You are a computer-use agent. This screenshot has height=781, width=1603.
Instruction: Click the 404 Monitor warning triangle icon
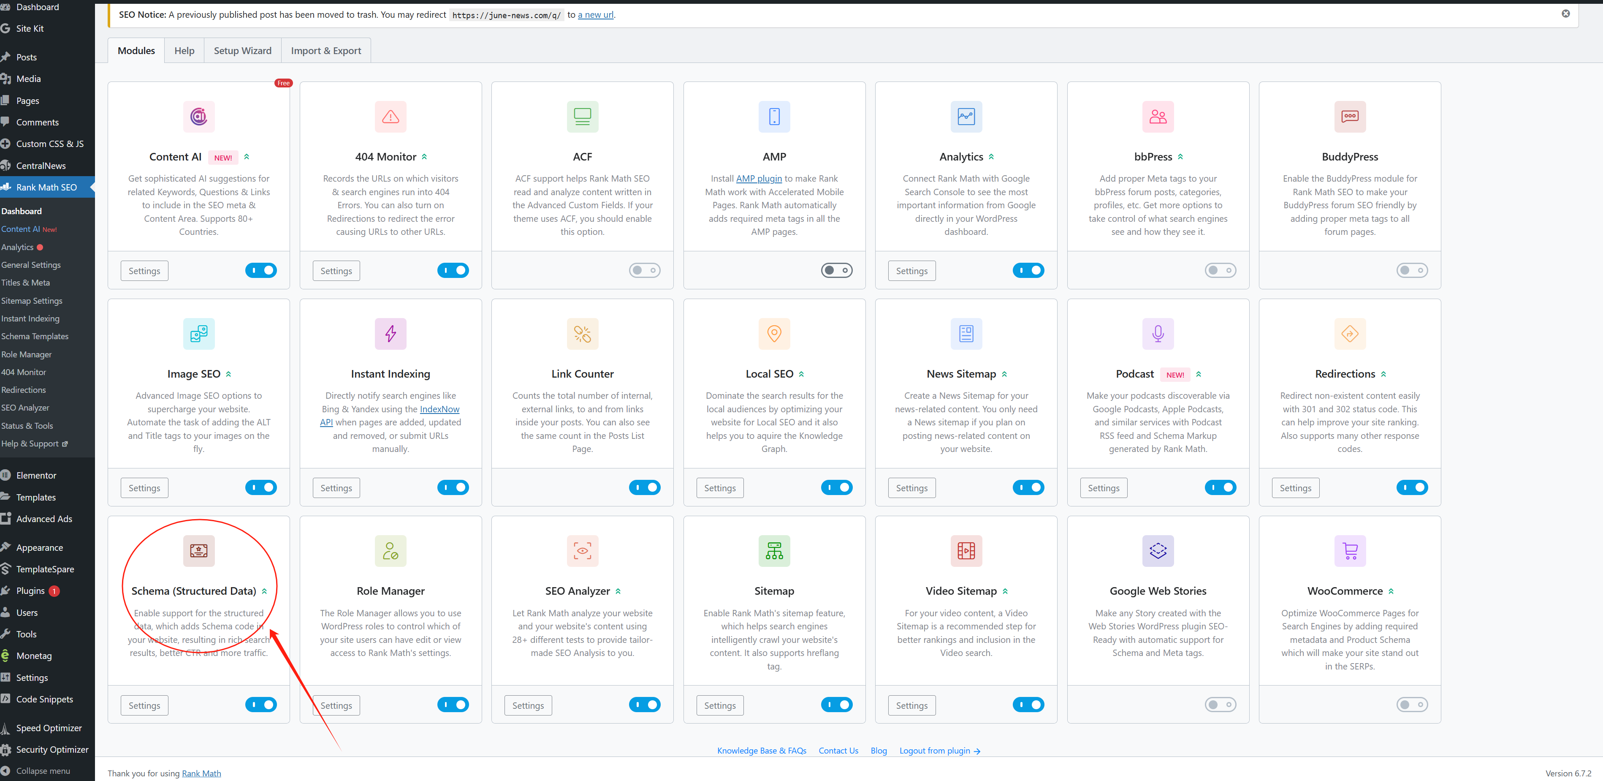click(x=390, y=117)
